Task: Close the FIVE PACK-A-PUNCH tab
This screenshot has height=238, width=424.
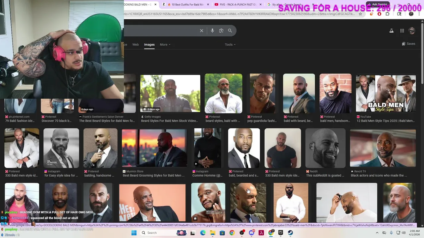Action: click(x=260, y=5)
